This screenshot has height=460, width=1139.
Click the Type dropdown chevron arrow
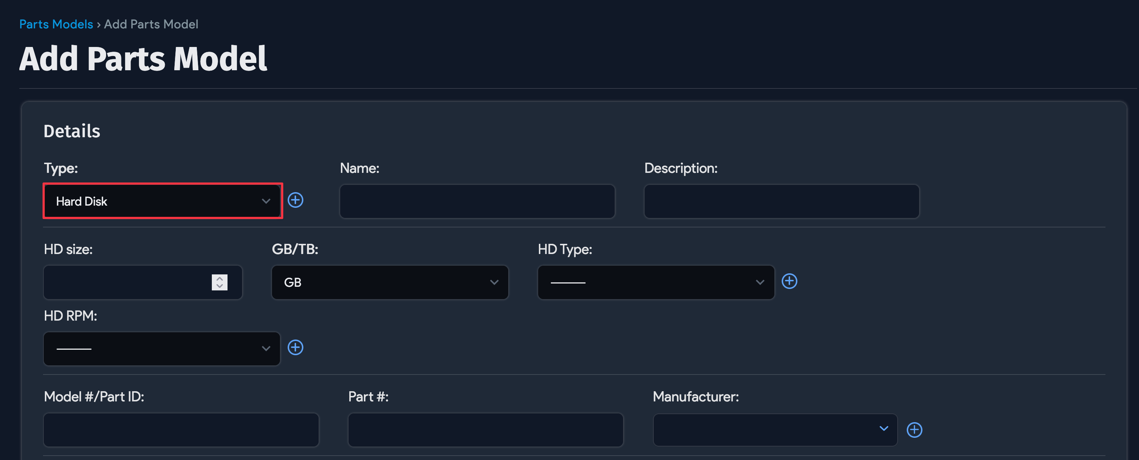click(x=266, y=201)
